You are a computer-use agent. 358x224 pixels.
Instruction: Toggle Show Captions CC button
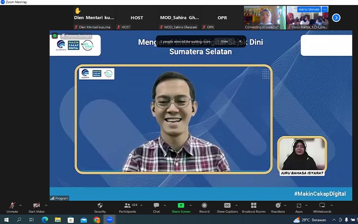pyautogui.click(x=227, y=207)
